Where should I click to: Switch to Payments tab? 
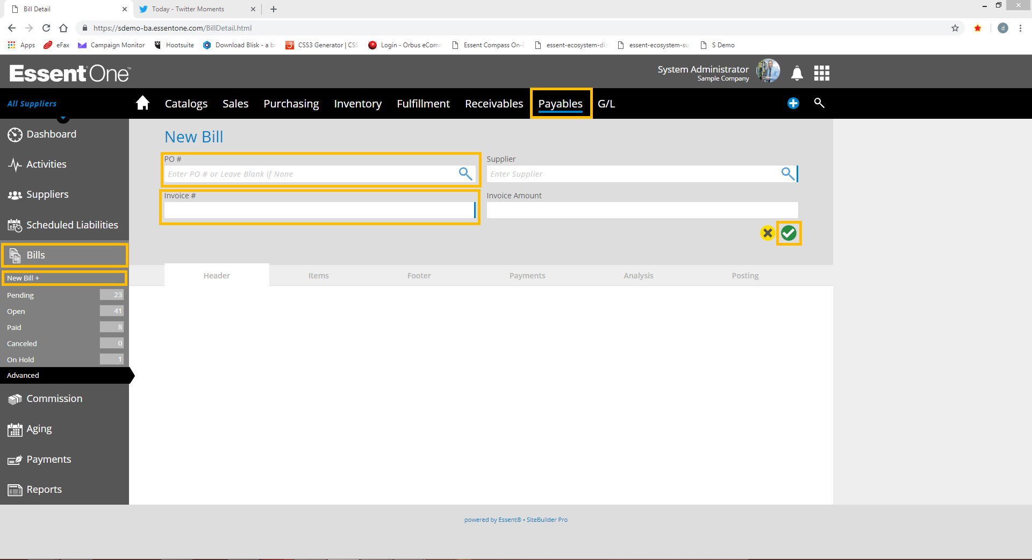pyautogui.click(x=527, y=275)
